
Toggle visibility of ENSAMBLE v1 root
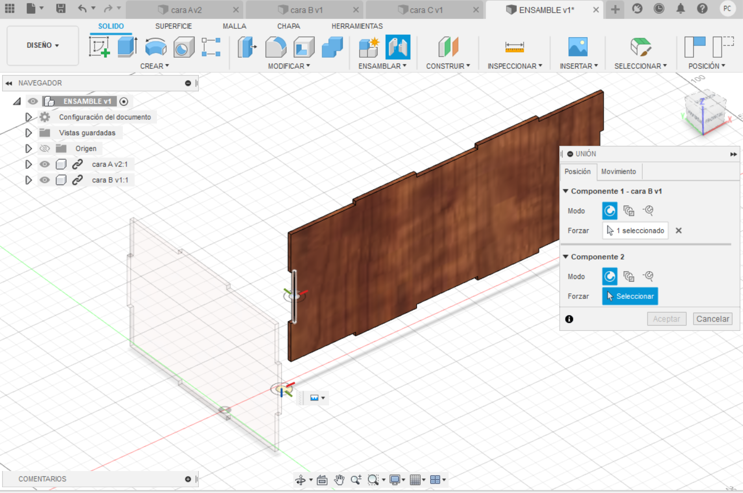click(x=33, y=101)
